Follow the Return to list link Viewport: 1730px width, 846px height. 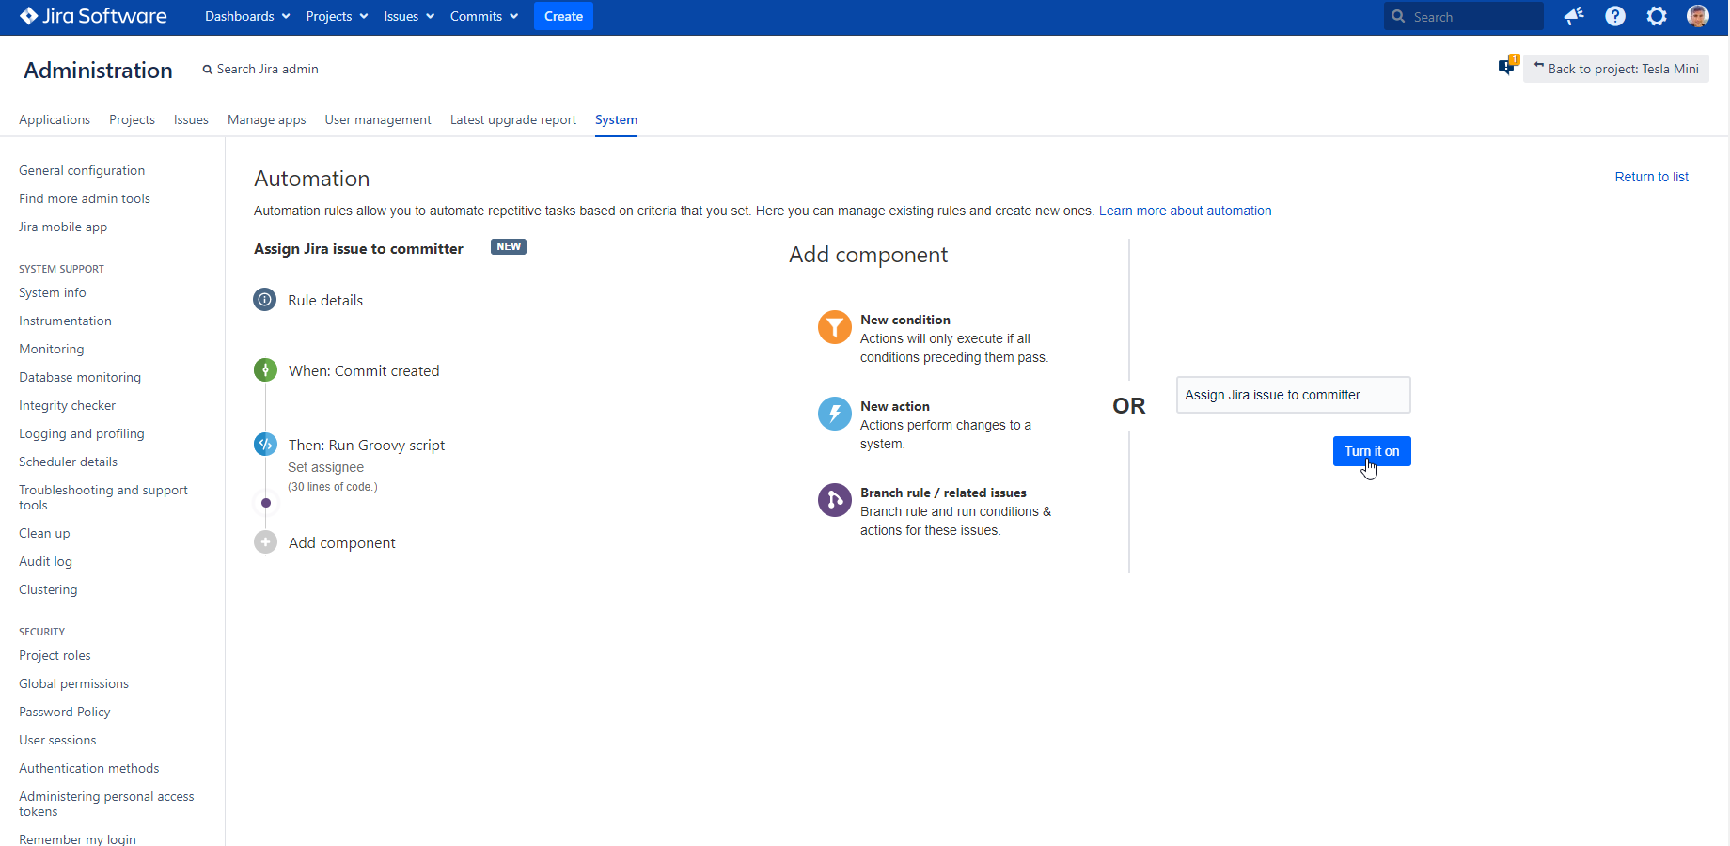(1651, 177)
